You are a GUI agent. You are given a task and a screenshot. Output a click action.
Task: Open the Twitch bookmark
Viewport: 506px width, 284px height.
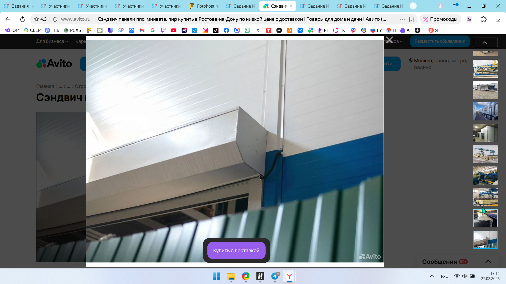(163, 30)
